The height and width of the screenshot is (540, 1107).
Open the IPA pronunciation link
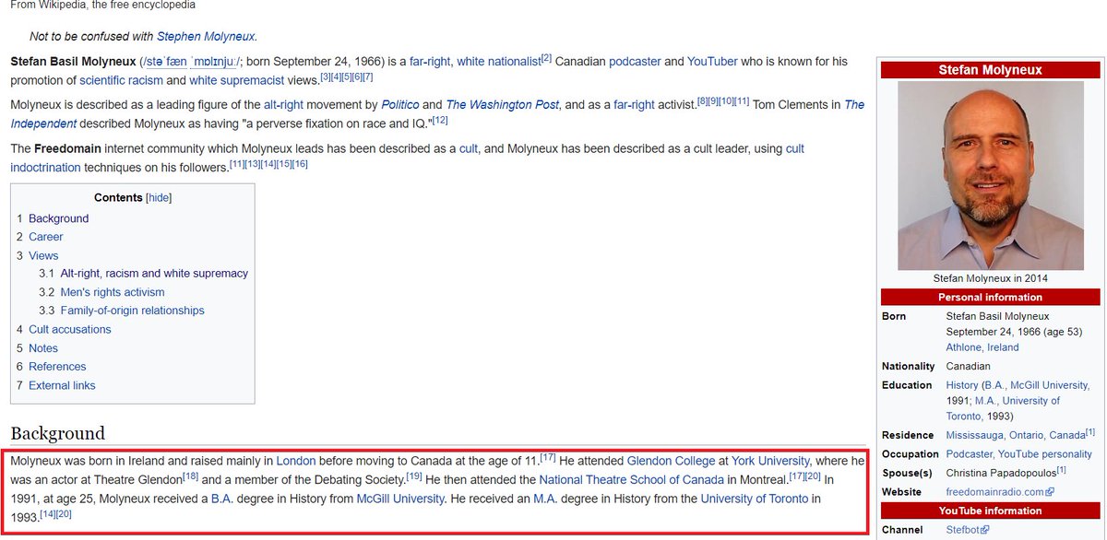pyautogui.click(x=194, y=62)
